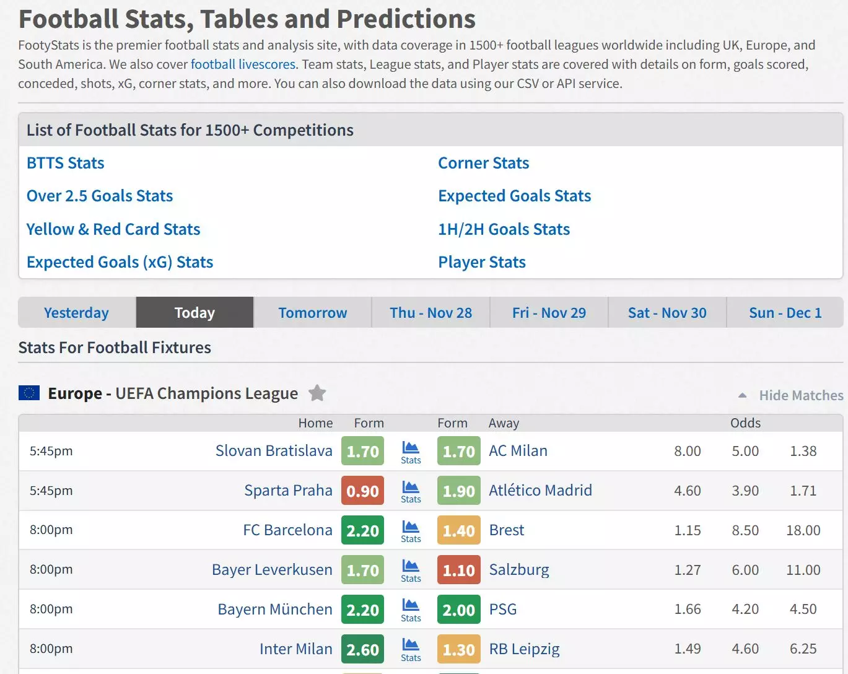
Task: Click RB Leipzig 1.30 form badge
Action: 459,650
